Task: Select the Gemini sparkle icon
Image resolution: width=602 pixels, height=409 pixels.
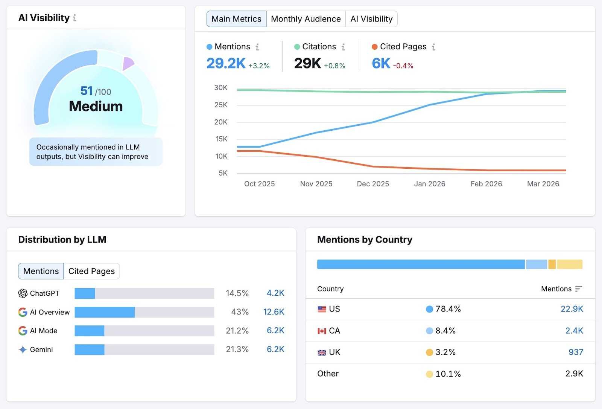Action: [x=22, y=349]
